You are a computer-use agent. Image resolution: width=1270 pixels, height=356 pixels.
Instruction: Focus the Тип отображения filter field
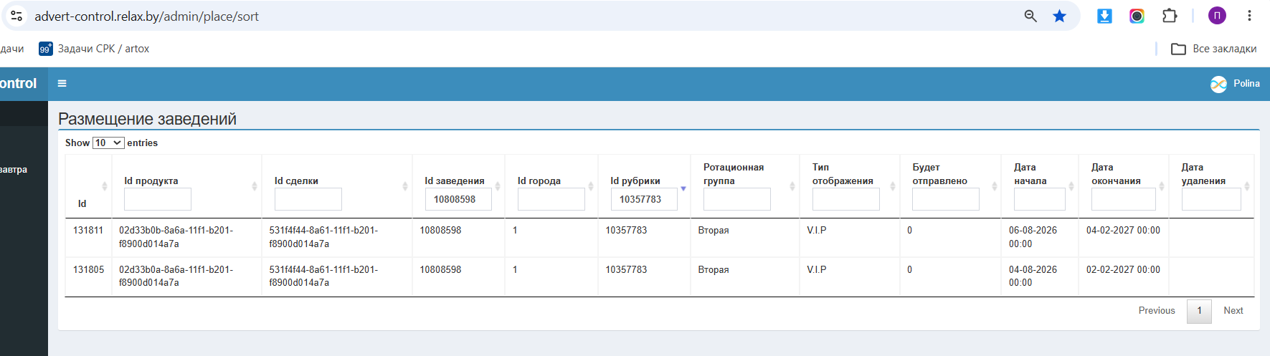point(846,199)
